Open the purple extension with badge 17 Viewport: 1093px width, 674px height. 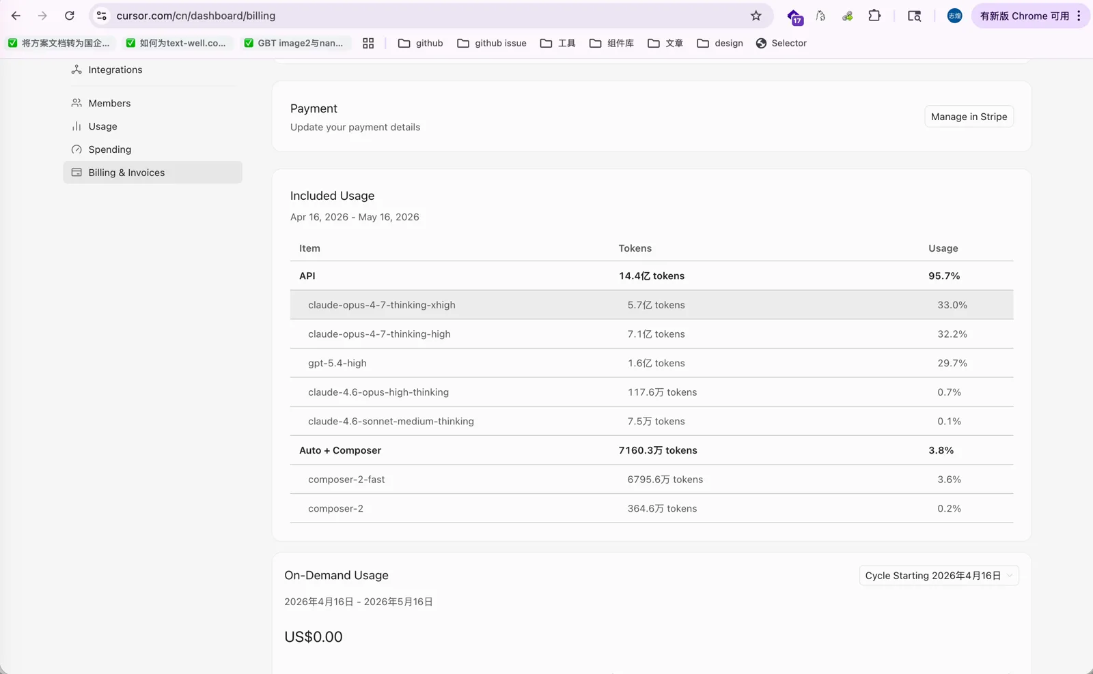(794, 16)
